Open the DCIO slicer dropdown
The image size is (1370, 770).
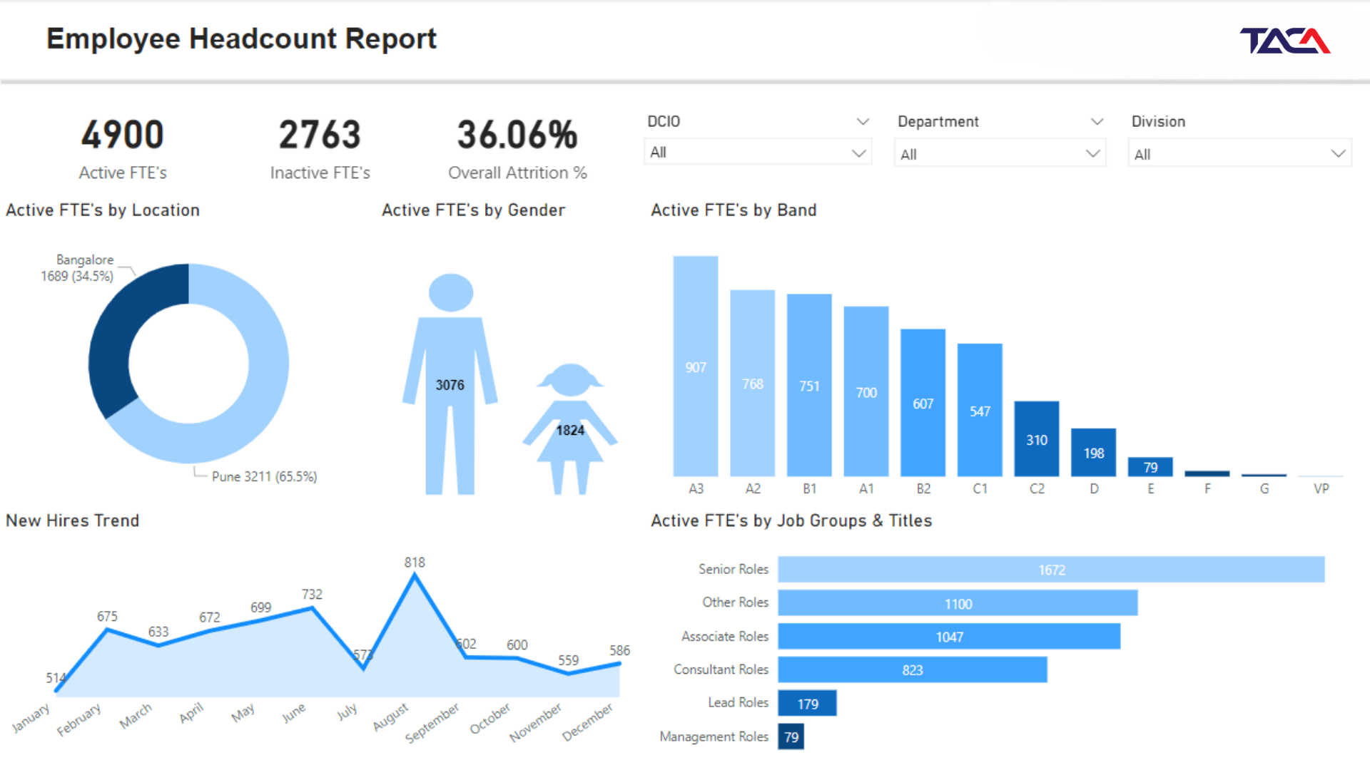tap(757, 153)
